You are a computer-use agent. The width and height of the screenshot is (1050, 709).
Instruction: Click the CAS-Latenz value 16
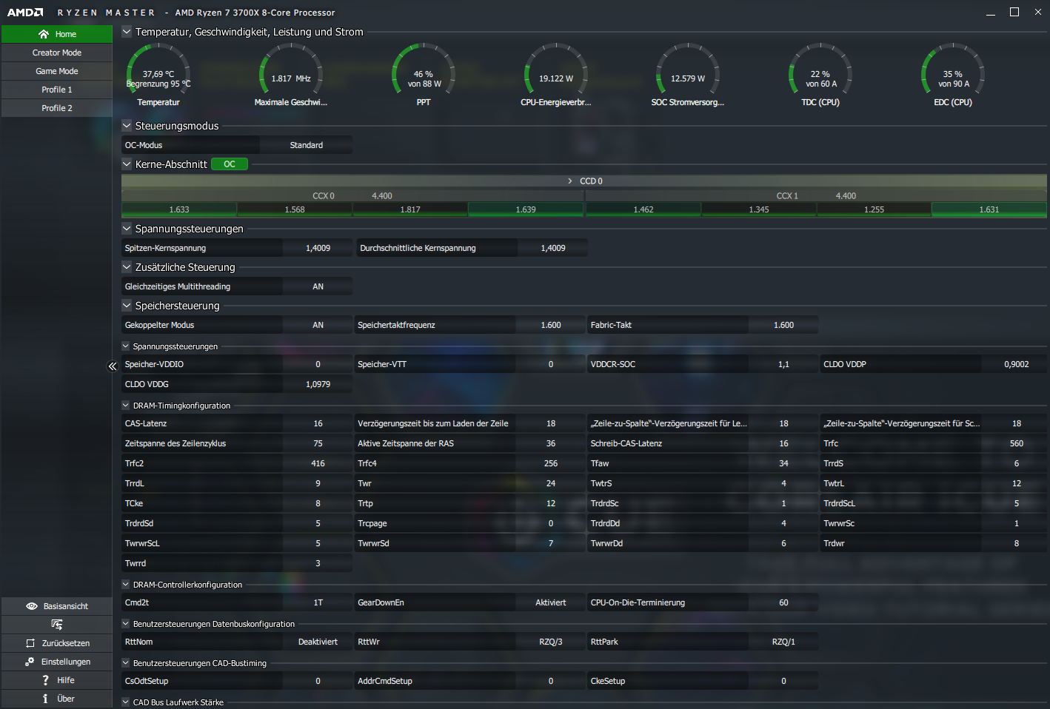tap(318, 423)
